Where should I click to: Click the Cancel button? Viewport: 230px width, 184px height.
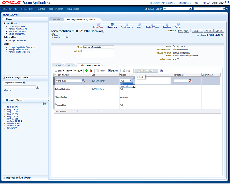pos(219,31)
